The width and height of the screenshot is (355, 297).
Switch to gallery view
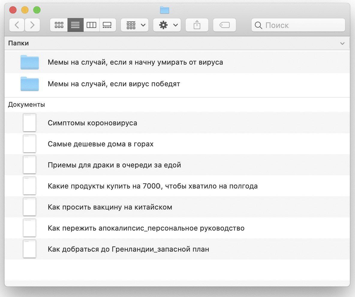tap(107, 25)
